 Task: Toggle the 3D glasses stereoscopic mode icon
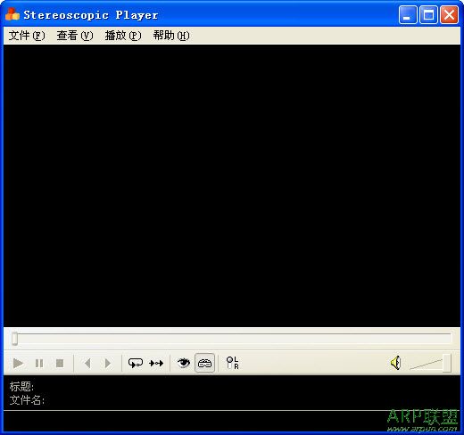pyautogui.click(x=204, y=363)
